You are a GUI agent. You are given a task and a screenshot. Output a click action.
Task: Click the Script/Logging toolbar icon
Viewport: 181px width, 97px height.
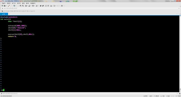click(x=54, y=6)
